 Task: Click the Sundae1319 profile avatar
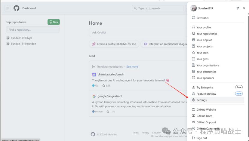click(x=194, y=8)
